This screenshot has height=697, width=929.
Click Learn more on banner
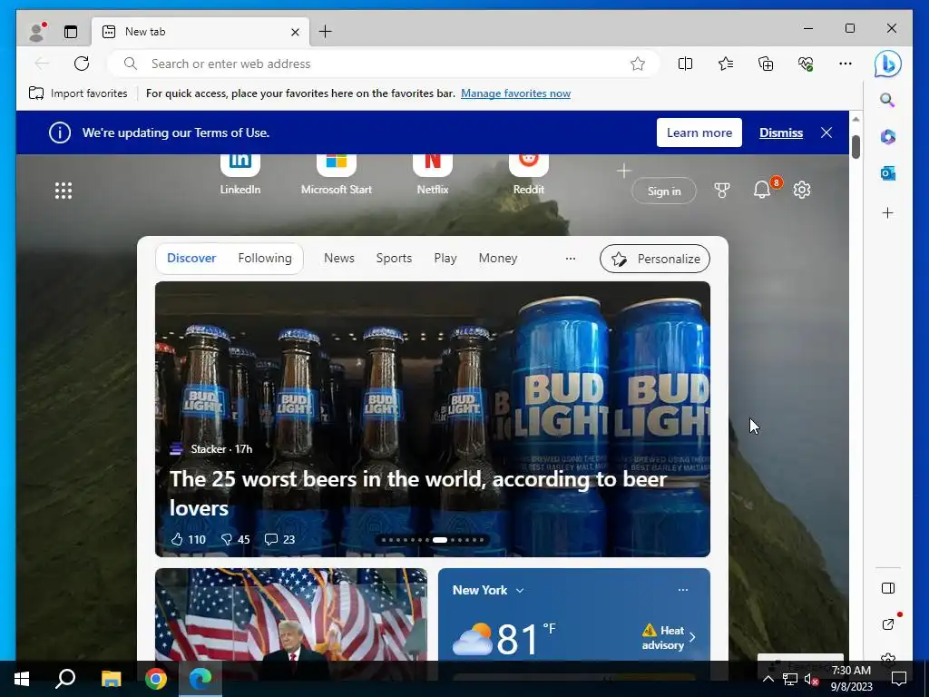click(699, 133)
